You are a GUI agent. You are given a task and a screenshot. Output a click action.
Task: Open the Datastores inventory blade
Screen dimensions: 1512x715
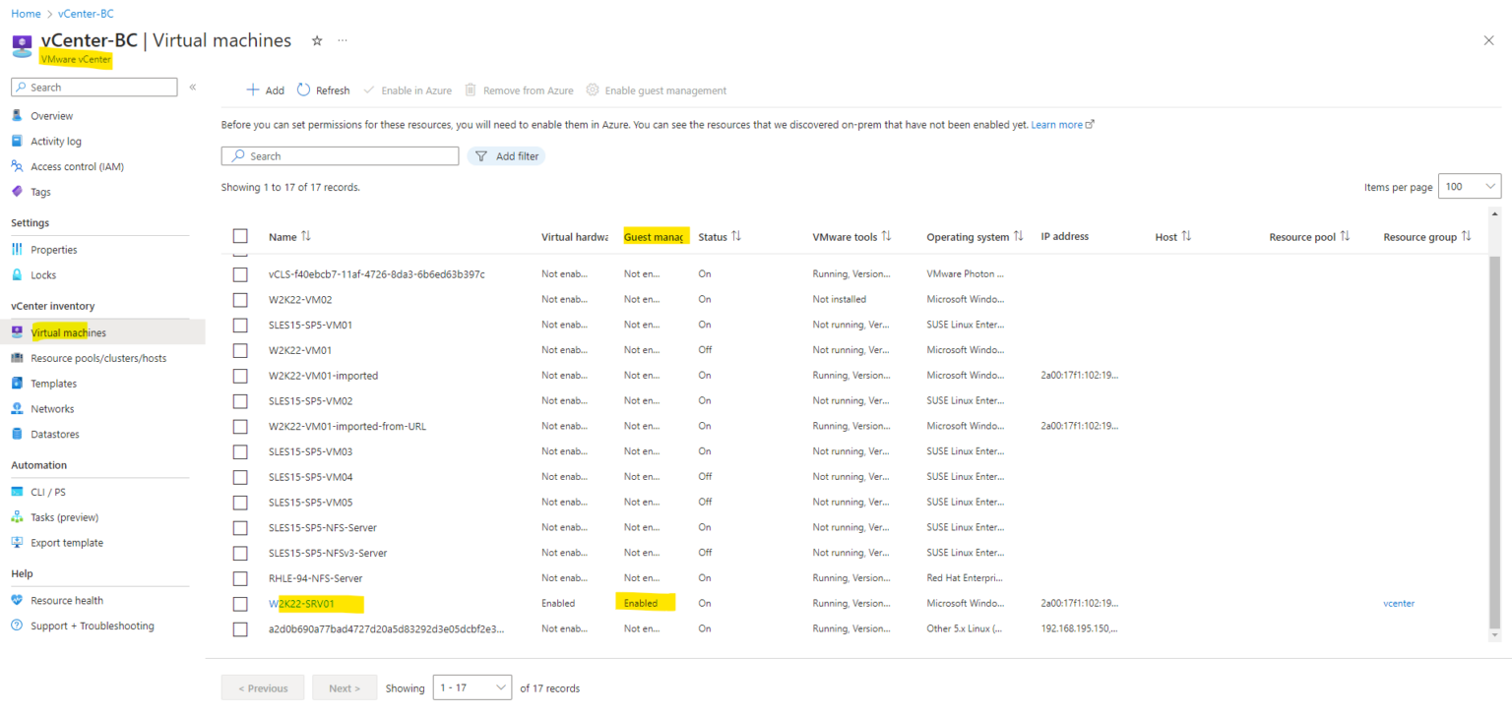point(57,434)
